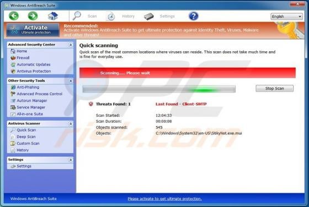Click the Windows AntiBreach Suite footer label
The image size is (309, 207).
click(x=34, y=199)
